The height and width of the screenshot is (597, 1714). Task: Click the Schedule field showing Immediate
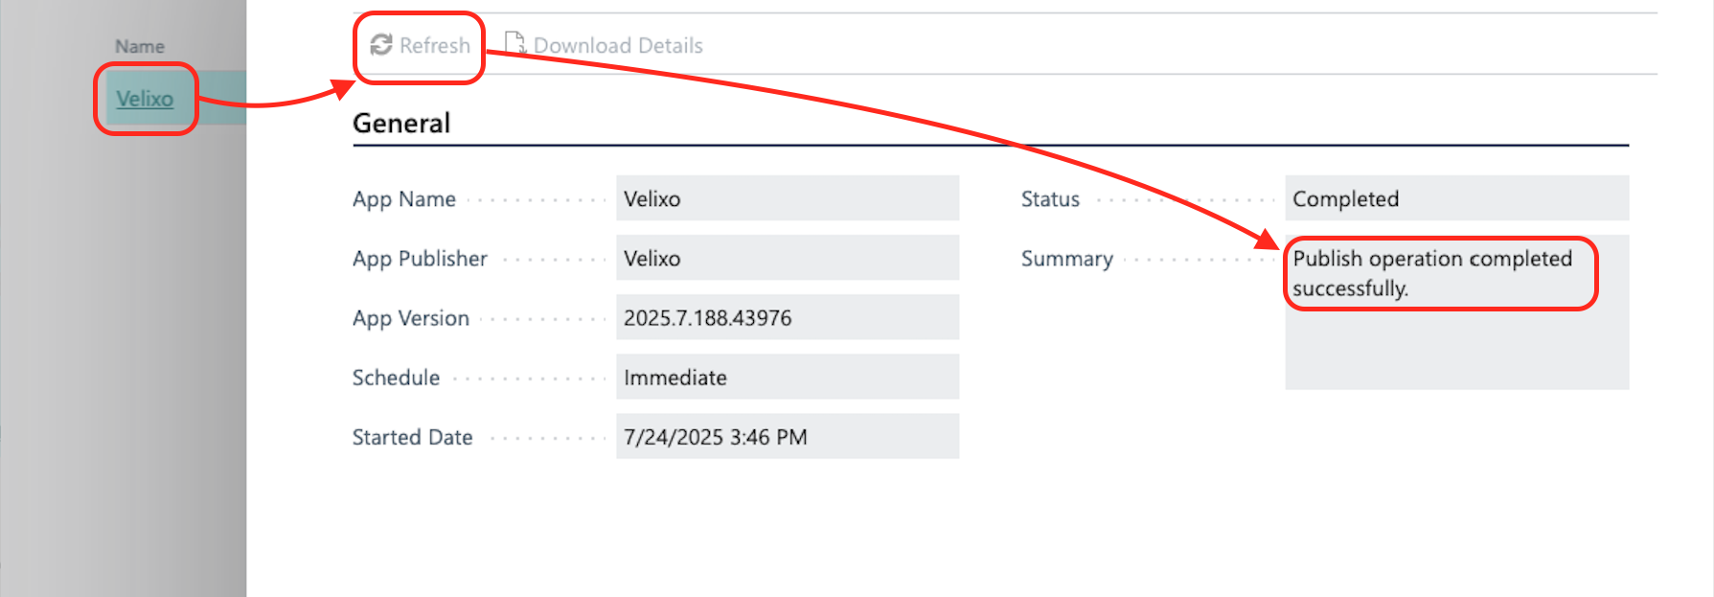[787, 377]
